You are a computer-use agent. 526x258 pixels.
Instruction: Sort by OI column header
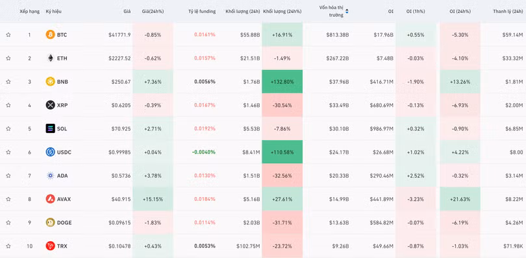point(391,12)
